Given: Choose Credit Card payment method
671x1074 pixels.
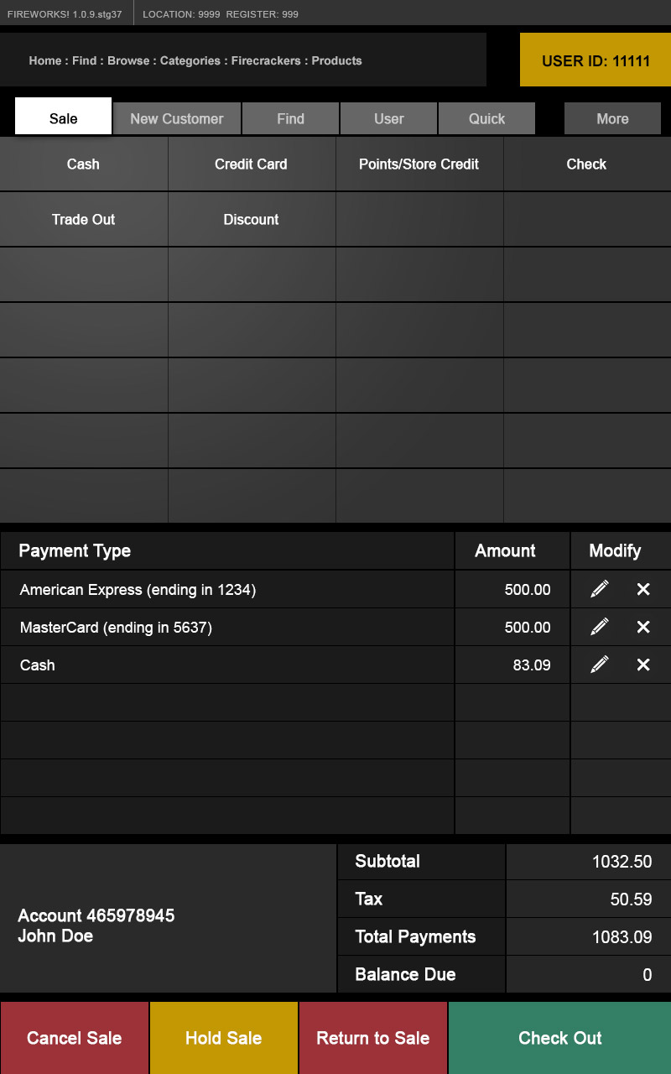Looking at the screenshot, I should pos(251,164).
